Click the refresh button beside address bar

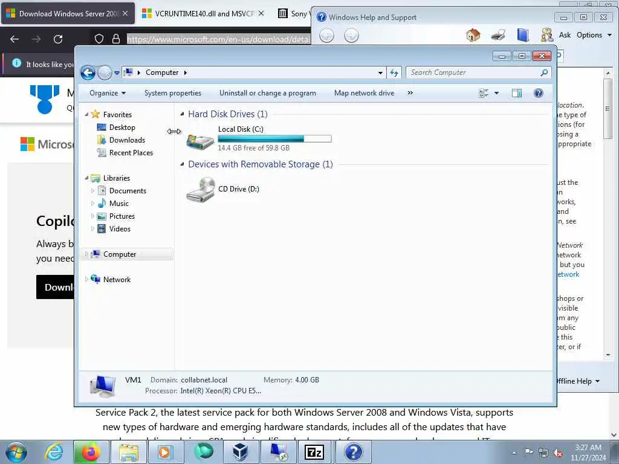point(394,72)
